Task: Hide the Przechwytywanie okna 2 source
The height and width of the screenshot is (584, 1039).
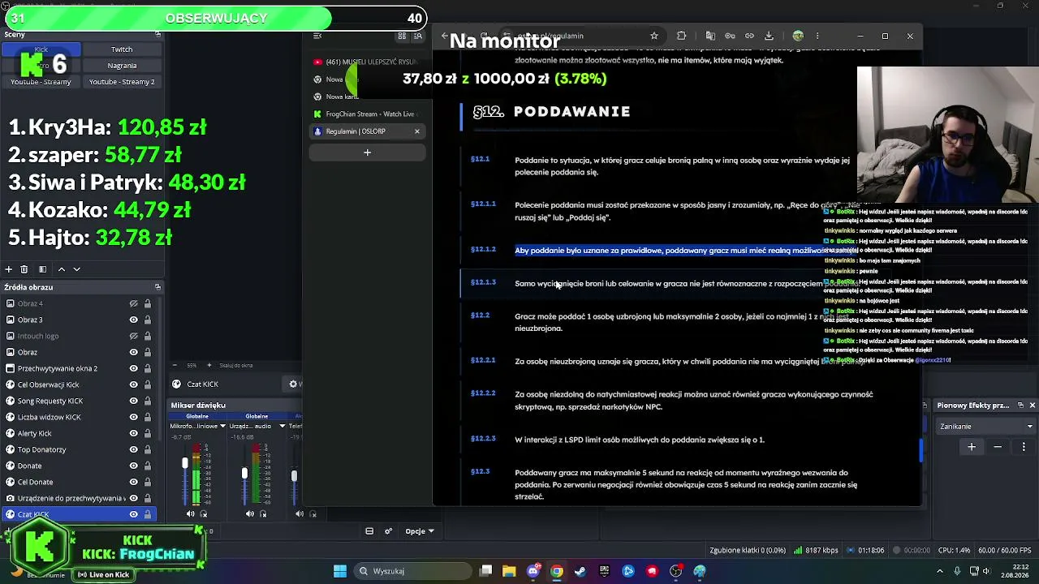Action: (x=133, y=368)
